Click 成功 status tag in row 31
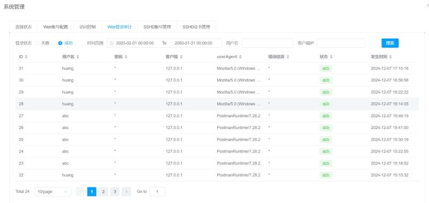The image size is (429, 203). (326, 69)
